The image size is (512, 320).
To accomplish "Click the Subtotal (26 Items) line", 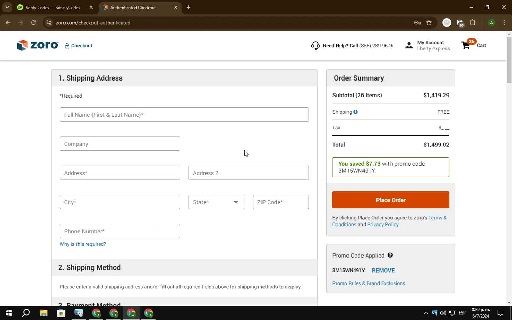I will coord(390,95).
